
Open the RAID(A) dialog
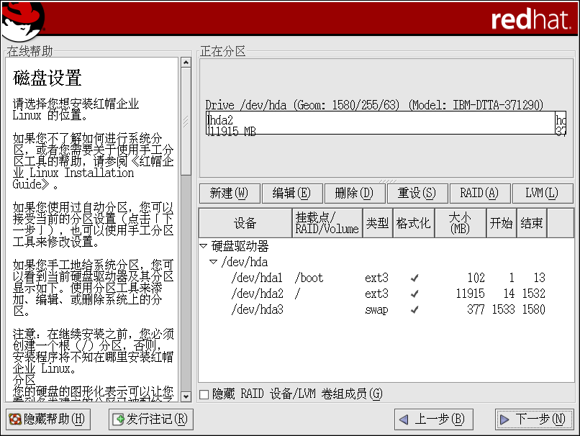480,194
